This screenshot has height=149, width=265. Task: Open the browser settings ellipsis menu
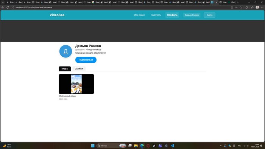click(262, 8)
